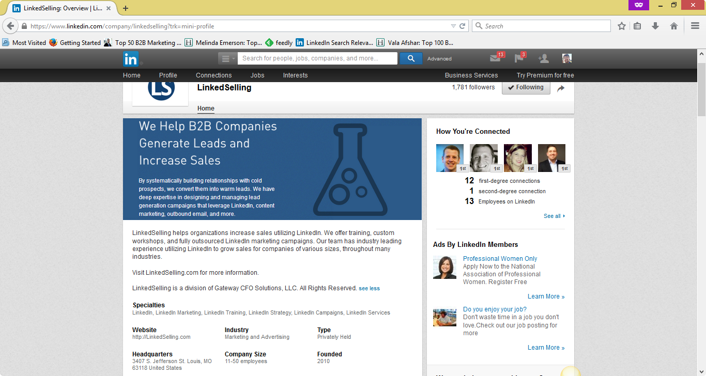Click the browser back arrow button
The height and width of the screenshot is (376, 706).
click(10, 26)
